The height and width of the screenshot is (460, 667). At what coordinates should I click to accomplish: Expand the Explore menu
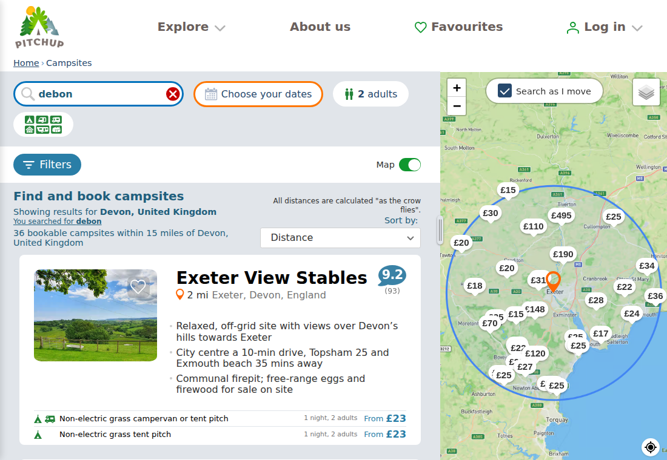(x=191, y=27)
